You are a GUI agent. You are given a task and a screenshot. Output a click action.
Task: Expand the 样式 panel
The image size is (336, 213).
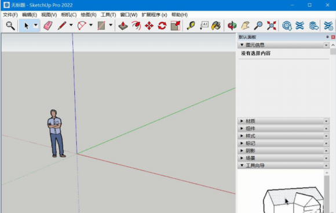[242, 135]
